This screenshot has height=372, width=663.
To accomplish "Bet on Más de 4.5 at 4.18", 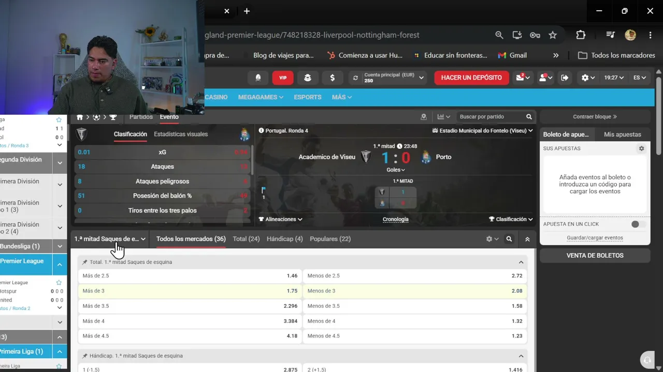I will [x=190, y=336].
